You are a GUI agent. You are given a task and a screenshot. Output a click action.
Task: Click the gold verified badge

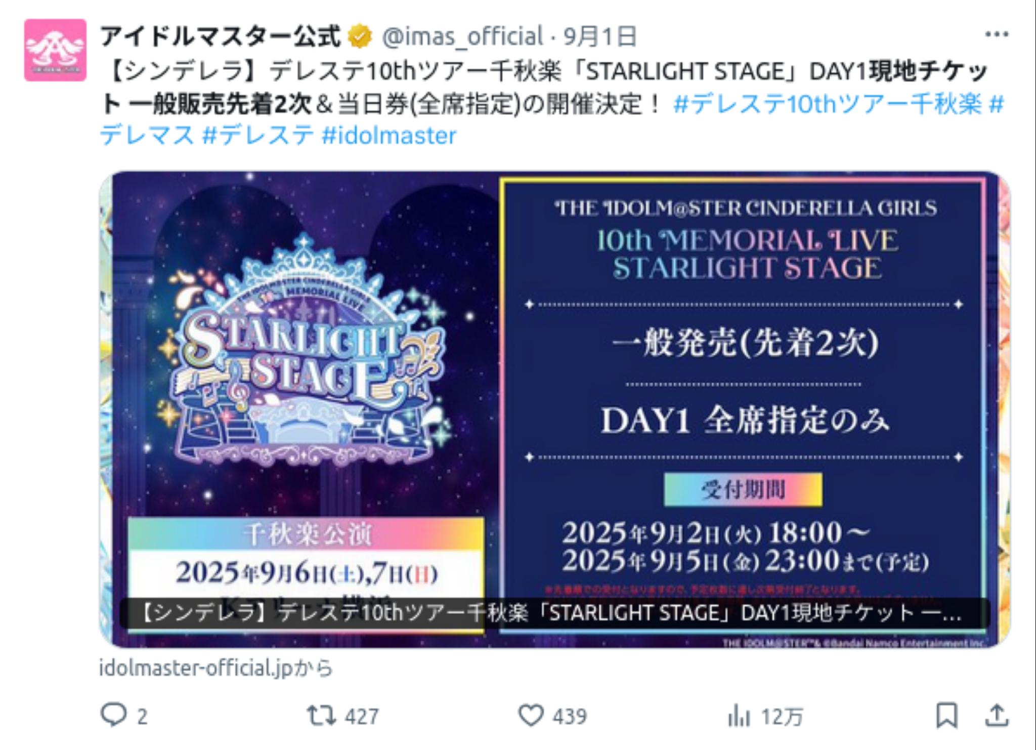[x=359, y=37]
